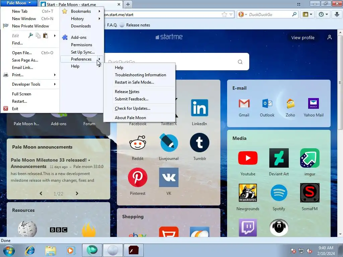Open VK icon

pyautogui.click(x=169, y=177)
